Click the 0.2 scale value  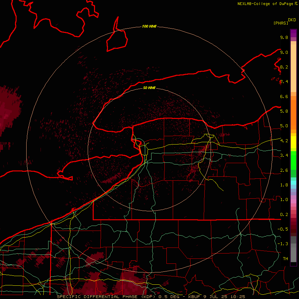[284, 214]
